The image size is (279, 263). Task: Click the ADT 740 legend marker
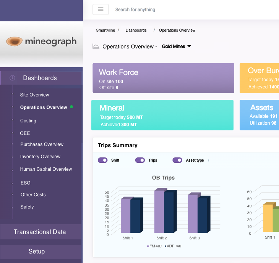[x=165, y=246]
